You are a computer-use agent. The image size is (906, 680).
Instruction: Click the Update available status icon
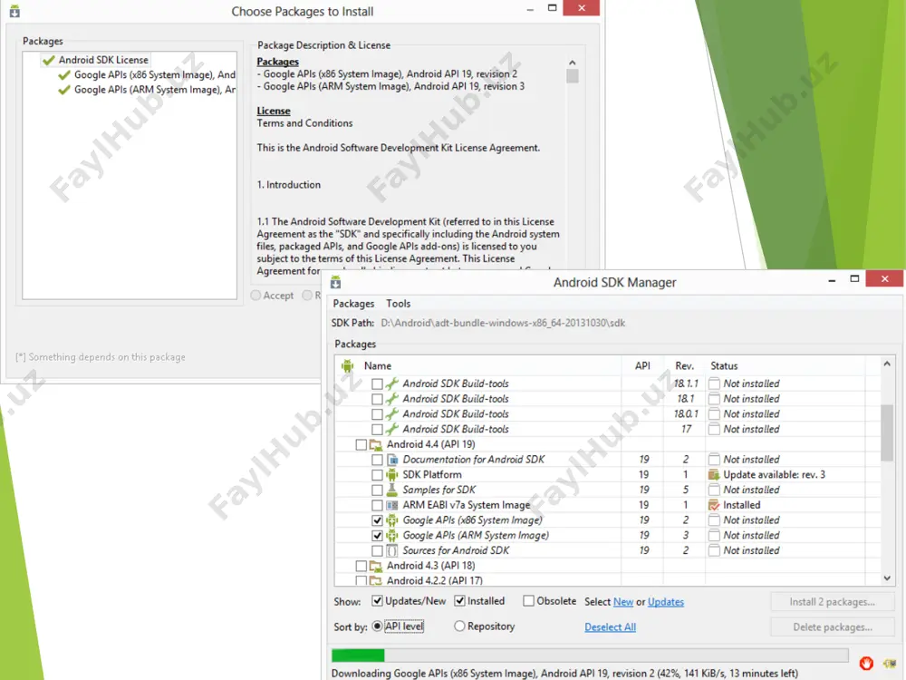pos(714,474)
